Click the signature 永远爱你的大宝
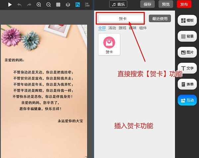 tap(70, 121)
